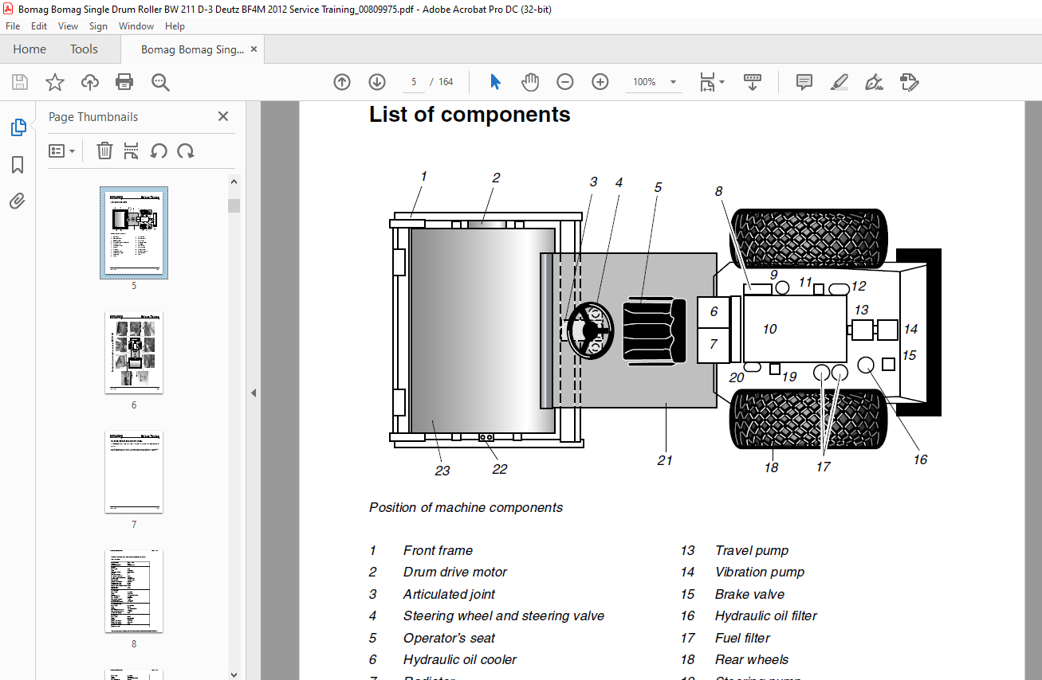Zoom in with the plus button

point(600,82)
